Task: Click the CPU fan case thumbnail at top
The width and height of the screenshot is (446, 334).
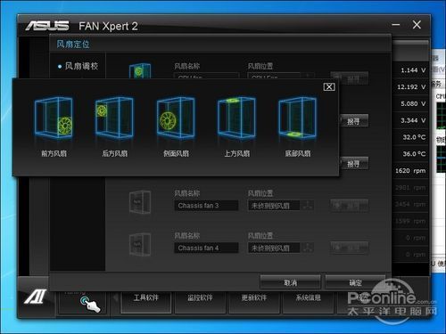Action: pyautogui.click(x=140, y=70)
